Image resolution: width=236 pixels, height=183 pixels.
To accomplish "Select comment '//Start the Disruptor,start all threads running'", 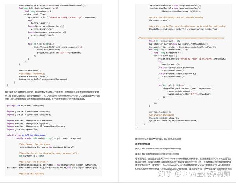I will [x=176, y=17].
